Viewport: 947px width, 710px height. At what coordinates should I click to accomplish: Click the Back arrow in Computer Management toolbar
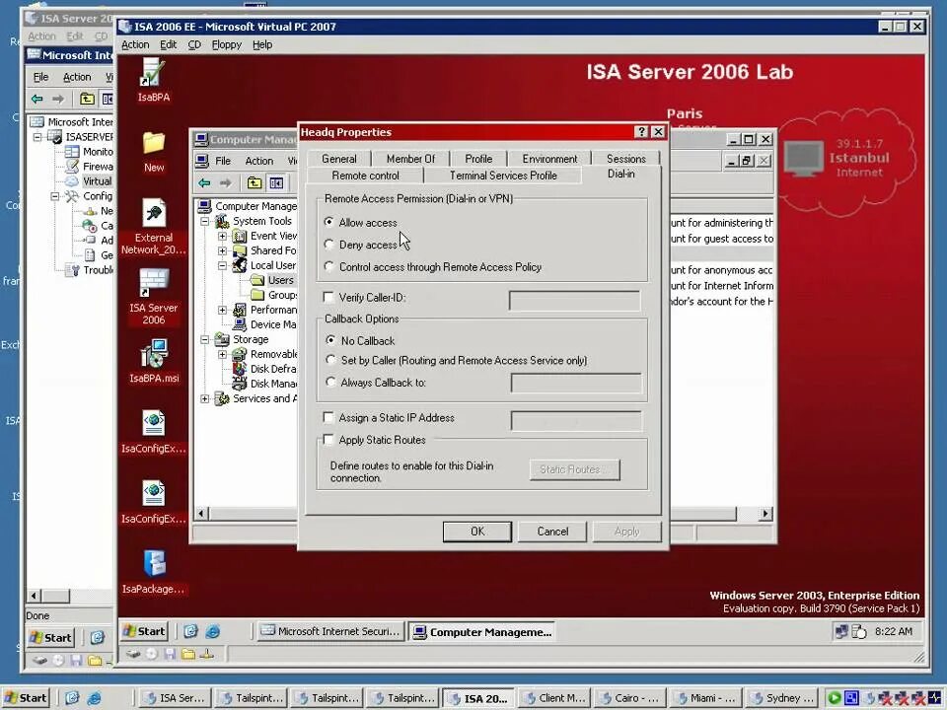[205, 183]
